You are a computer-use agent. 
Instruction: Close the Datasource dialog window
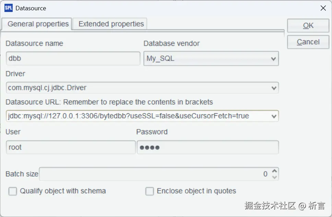coord(323,8)
